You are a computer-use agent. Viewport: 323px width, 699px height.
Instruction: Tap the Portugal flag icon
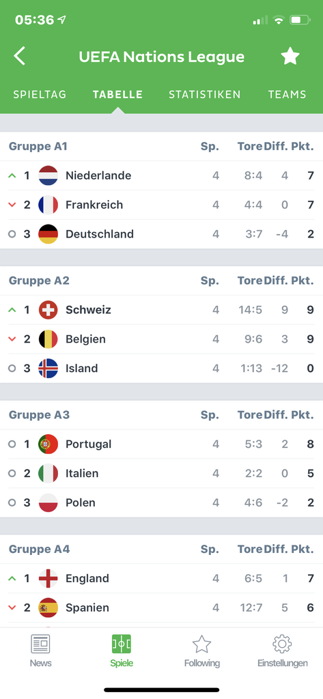[x=48, y=444]
